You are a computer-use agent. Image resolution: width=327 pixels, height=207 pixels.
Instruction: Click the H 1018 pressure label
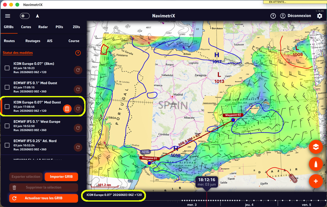pyautogui.click(x=176, y=152)
